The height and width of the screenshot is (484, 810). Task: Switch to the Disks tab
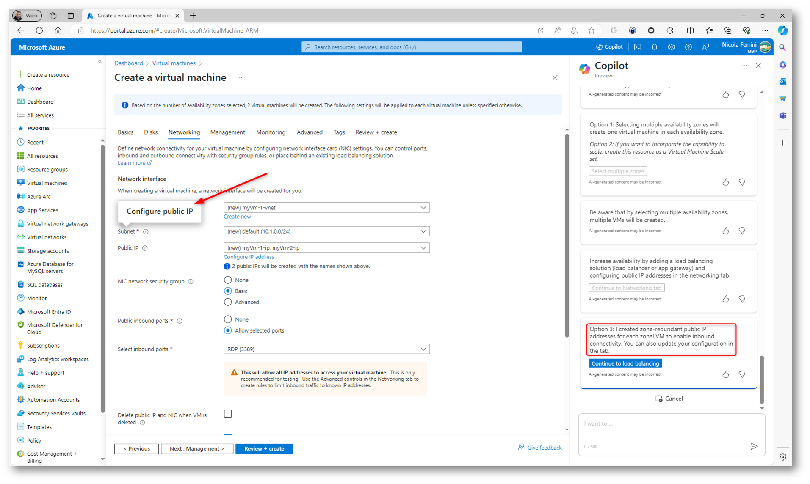151,132
